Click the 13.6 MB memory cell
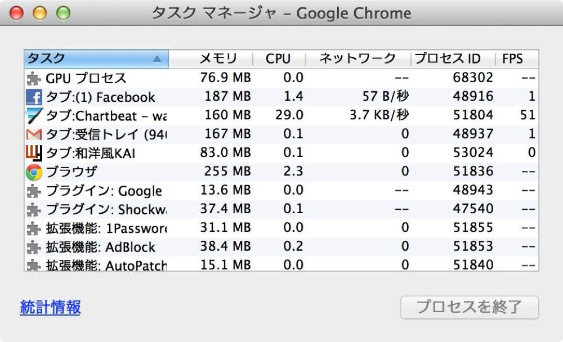Image resolution: width=563 pixels, height=342 pixels. pos(226,190)
